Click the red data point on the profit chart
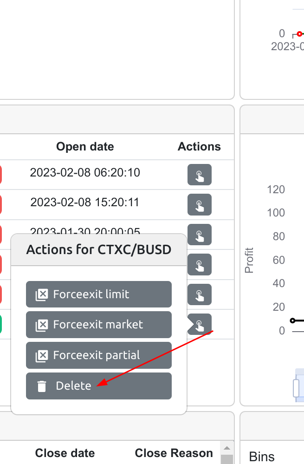Image resolution: width=304 pixels, height=464 pixels. [x=300, y=33]
